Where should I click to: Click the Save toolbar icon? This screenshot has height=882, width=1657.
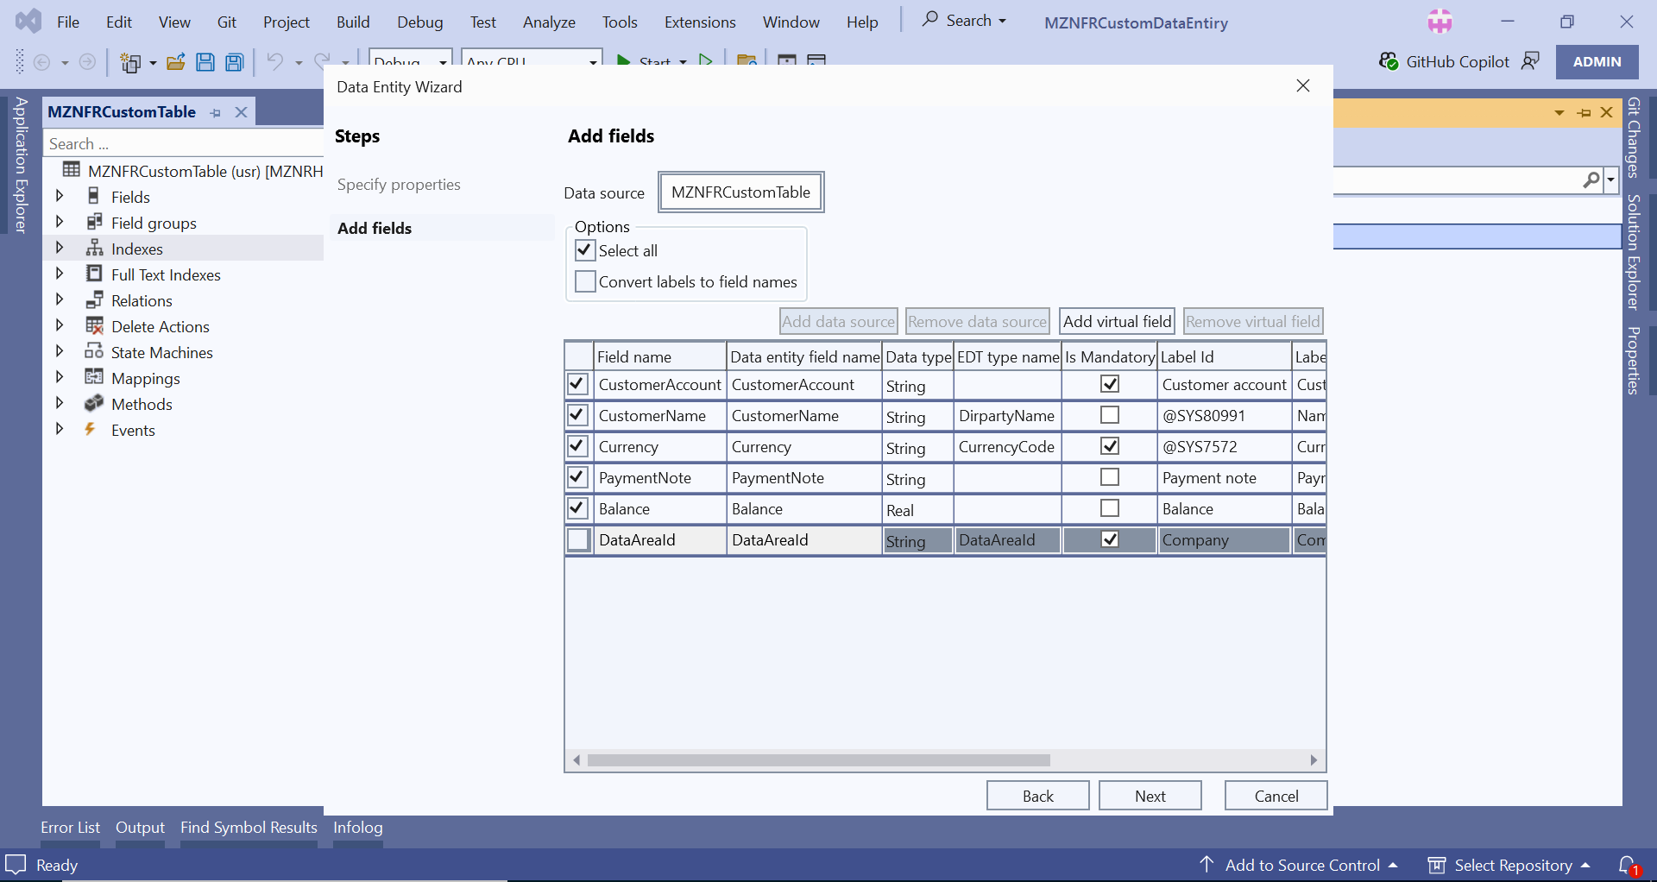(205, 62)
